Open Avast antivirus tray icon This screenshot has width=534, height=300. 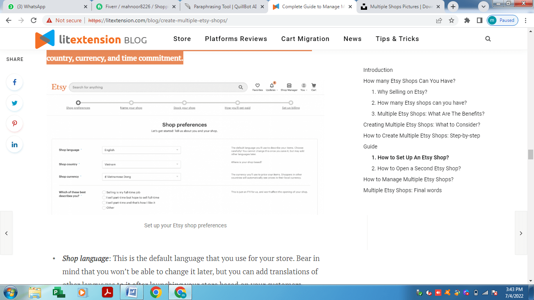pos(448,293)
